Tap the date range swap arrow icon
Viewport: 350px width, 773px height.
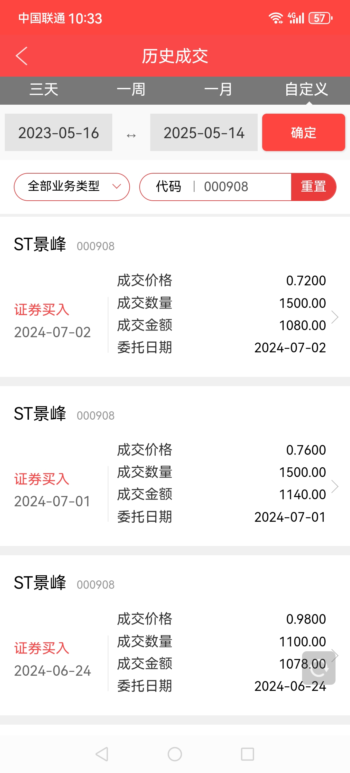tap(131, 135)
